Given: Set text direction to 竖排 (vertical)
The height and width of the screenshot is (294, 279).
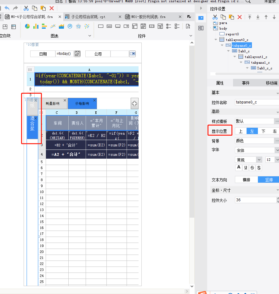Looking at the screenshot, I should pyautogui.click(x=269, y=179).
